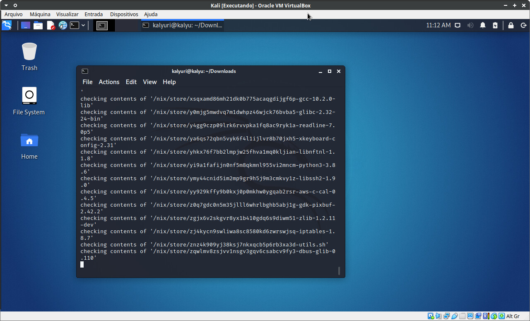Click VirtualBox USB status indicator
530x321 pixels.
tap(454, 316)
